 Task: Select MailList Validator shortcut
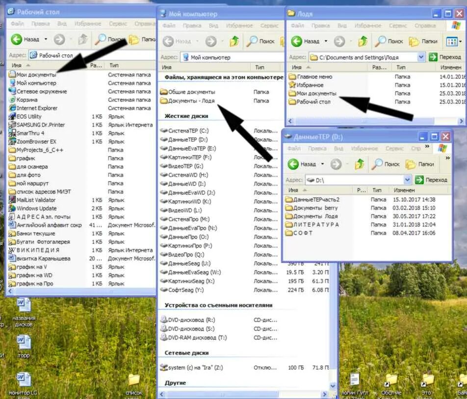(x=32, y=200)
